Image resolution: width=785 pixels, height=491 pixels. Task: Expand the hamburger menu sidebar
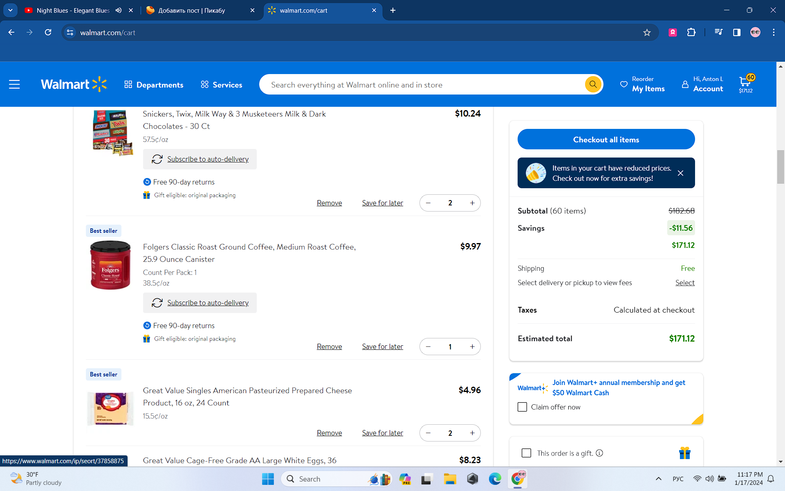[x=14, y=84]
